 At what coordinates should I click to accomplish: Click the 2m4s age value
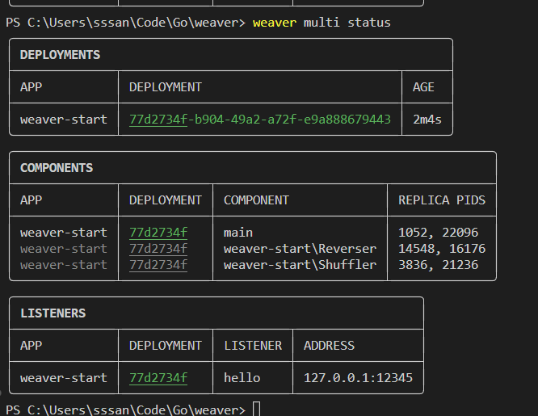click(x=427, y=120)
